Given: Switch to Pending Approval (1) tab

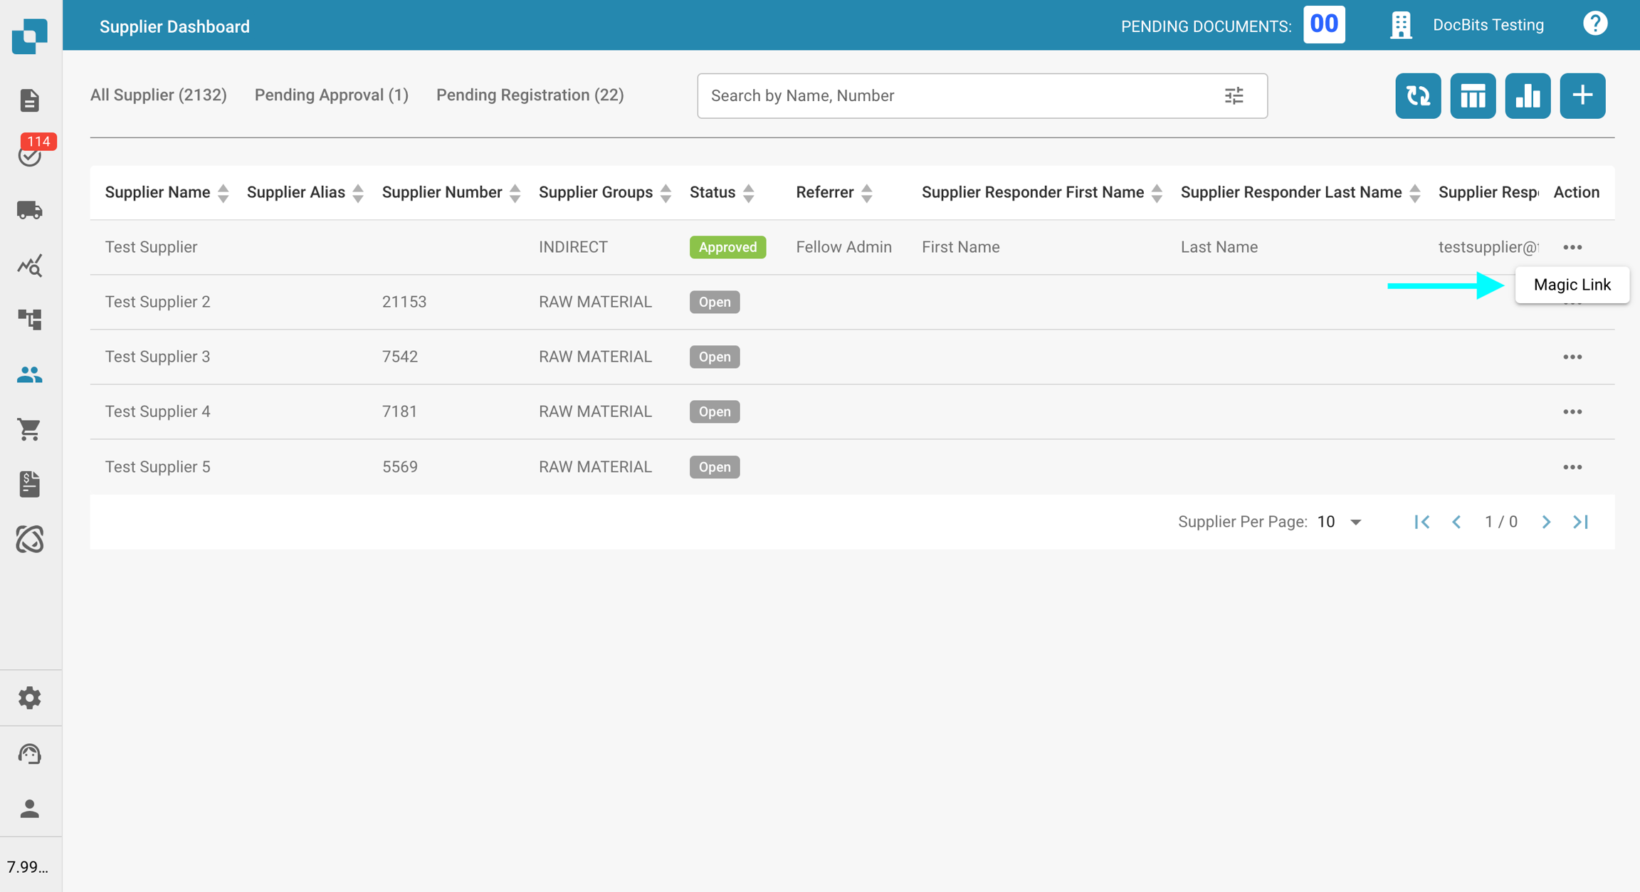Looking at the screenshot, I should point(331,95).
